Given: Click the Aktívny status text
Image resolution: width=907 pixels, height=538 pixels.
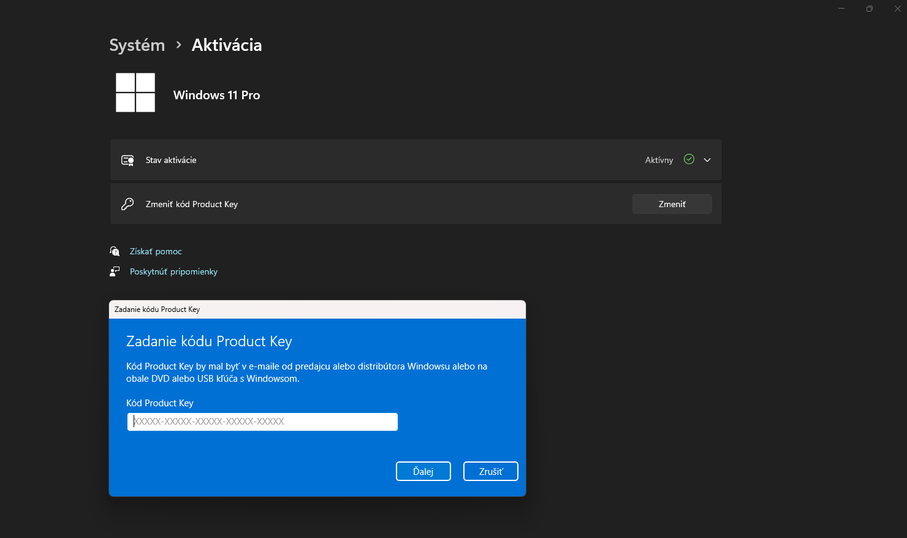Looking at the screenshot, I should [x=659, y=160].
